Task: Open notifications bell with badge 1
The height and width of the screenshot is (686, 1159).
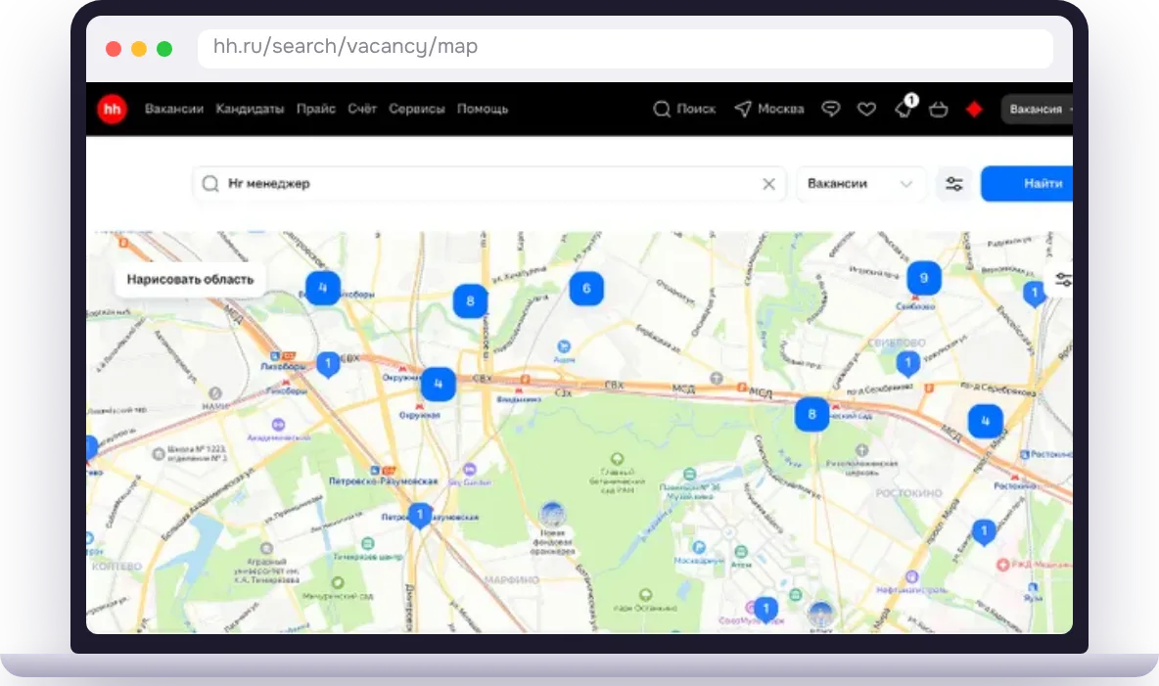Action: click(x=904, y=109)
